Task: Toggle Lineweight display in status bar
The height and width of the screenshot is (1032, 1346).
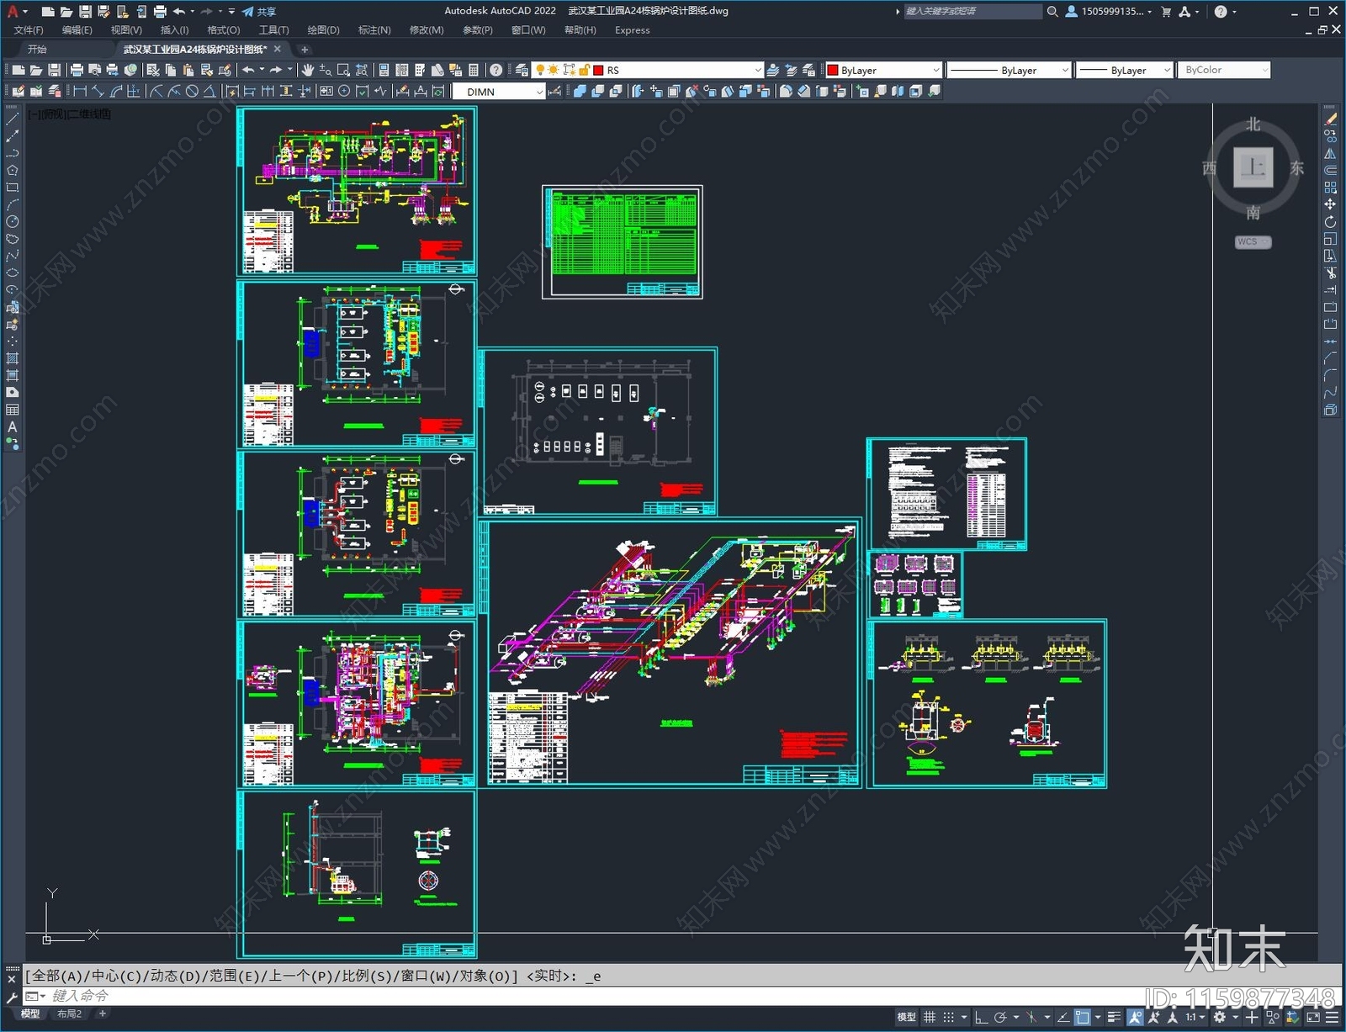Action: (1114, 1017)
